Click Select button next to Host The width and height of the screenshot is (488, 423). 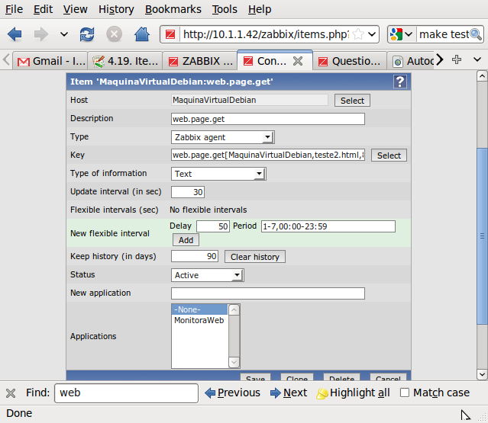352,101
